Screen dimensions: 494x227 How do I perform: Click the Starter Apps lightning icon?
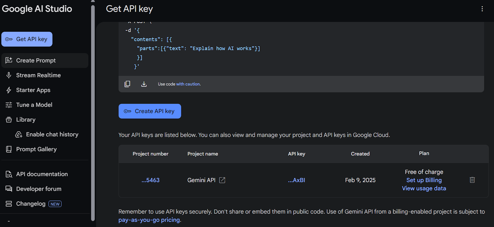pyautogui.click(x=9, y=90)
